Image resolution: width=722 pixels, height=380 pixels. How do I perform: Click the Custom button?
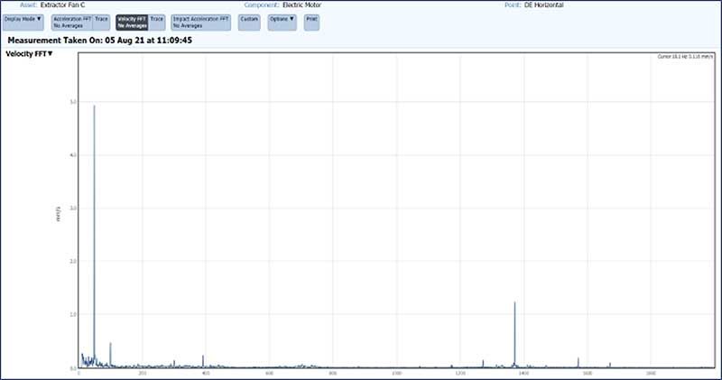tap(249, 22)
